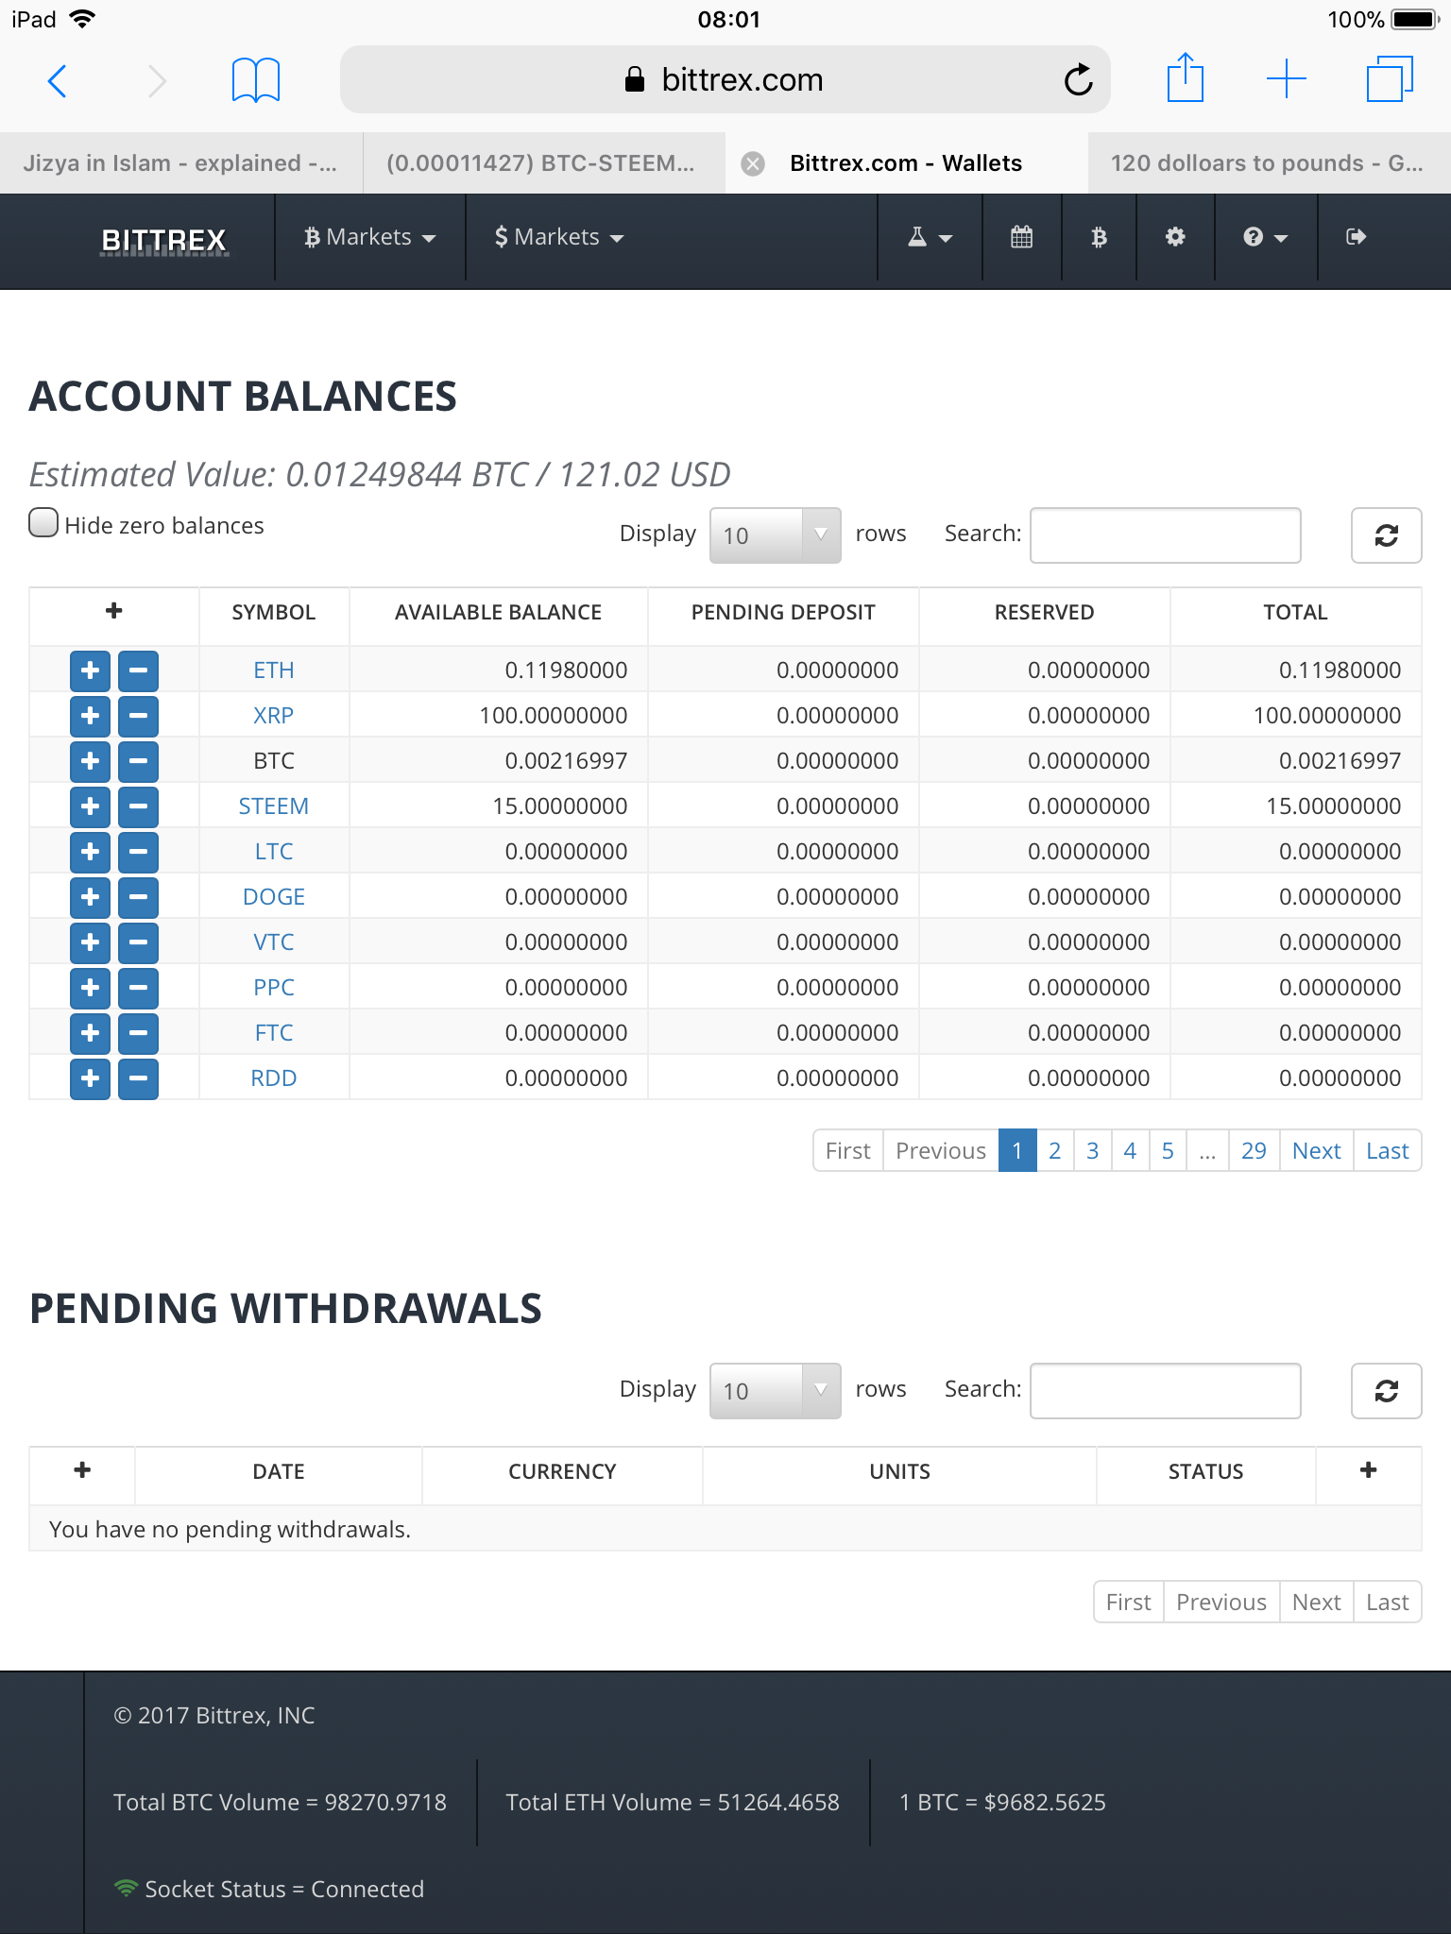Click Next in pending withdrawals pagination
Image resolution: width=1451 pixels, height=1934 pixels.
click(x=1316, y=1602)
